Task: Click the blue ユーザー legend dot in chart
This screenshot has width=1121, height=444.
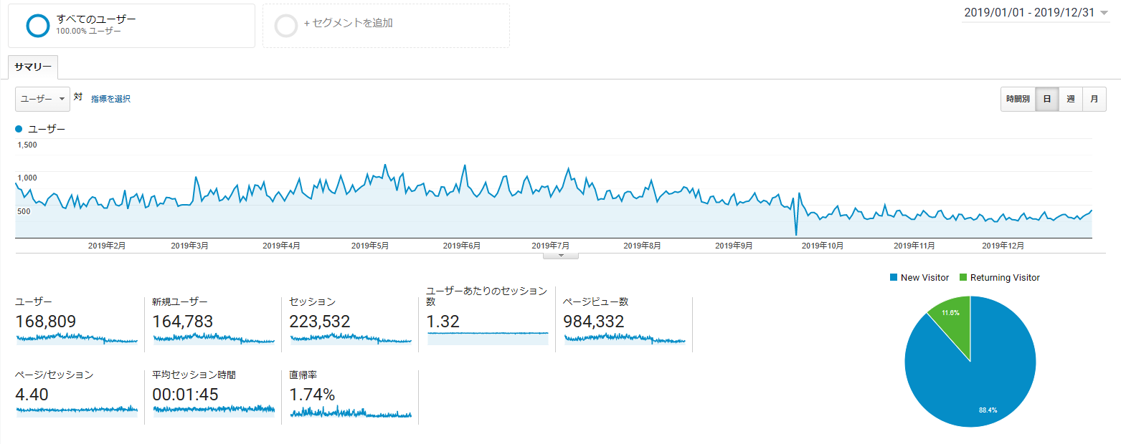Action: point(19,130)
